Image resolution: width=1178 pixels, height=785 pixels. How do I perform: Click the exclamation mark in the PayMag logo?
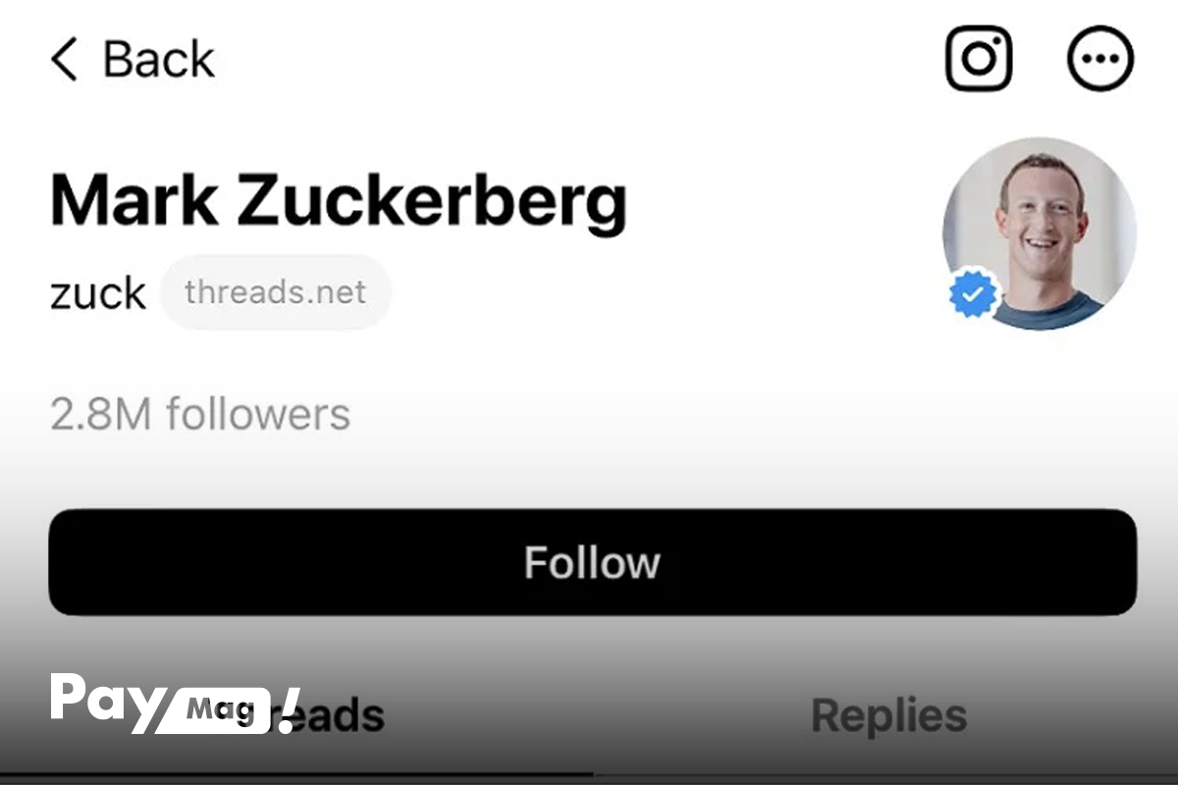tap(287, 709)
